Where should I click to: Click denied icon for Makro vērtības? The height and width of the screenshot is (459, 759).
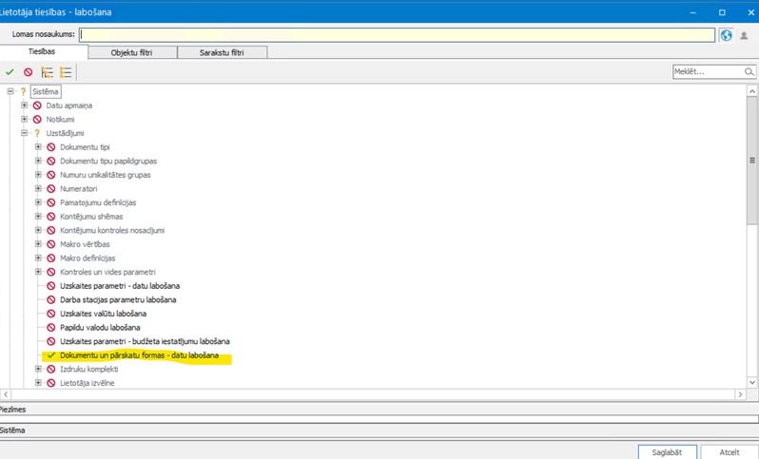point(50,244)
